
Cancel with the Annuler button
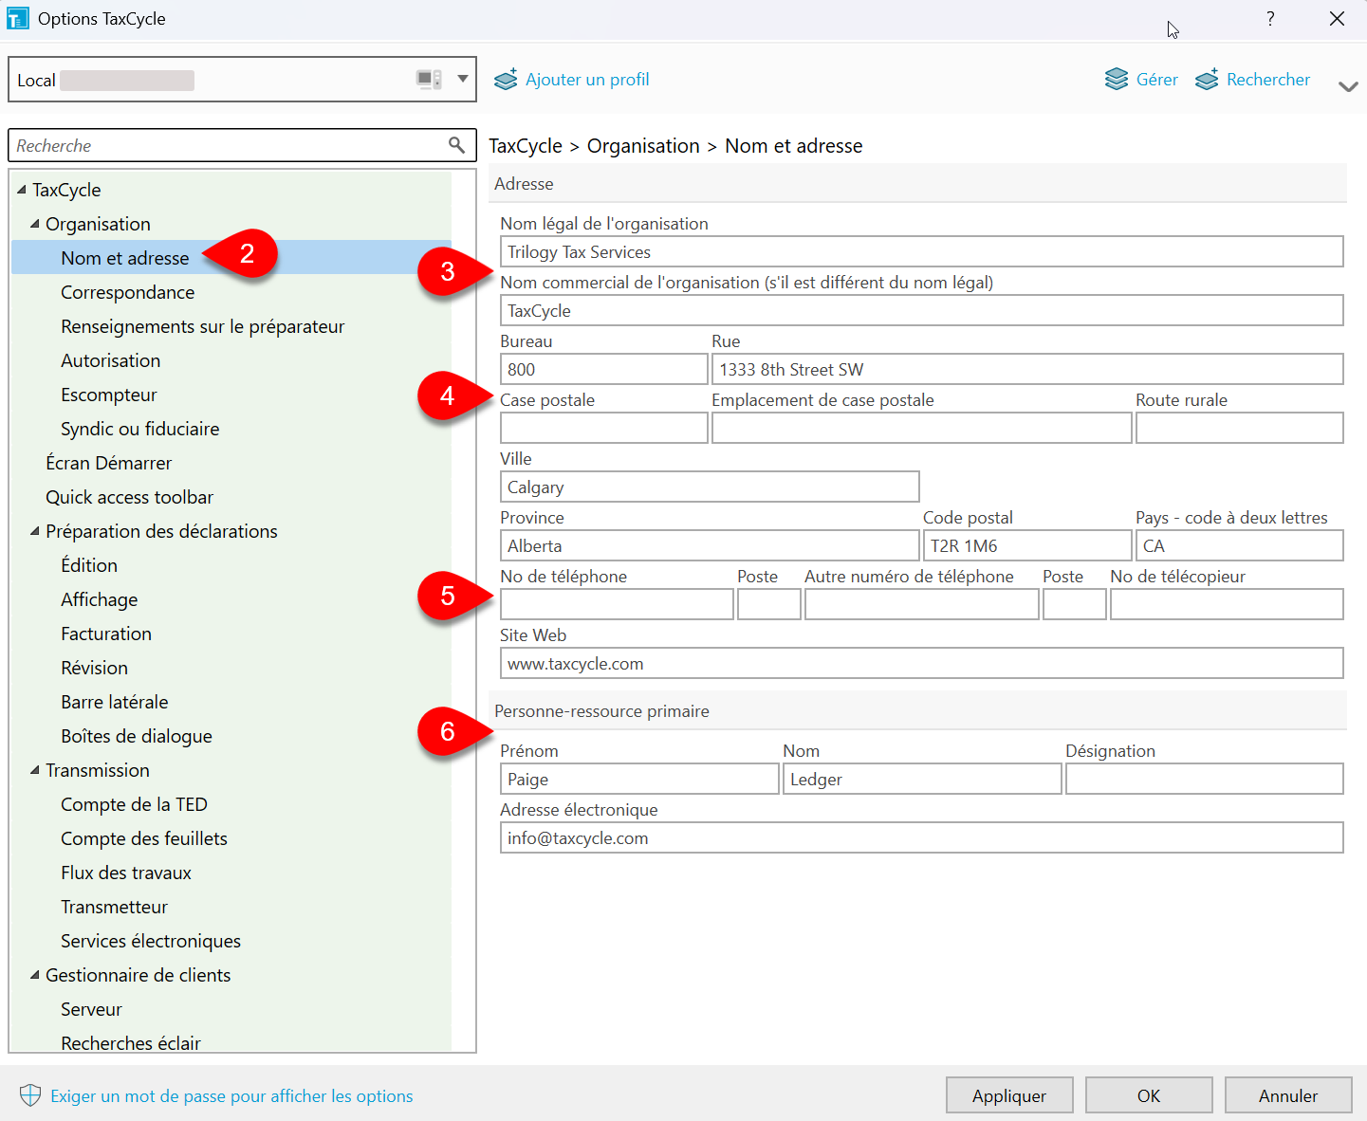(1288, 1095)
